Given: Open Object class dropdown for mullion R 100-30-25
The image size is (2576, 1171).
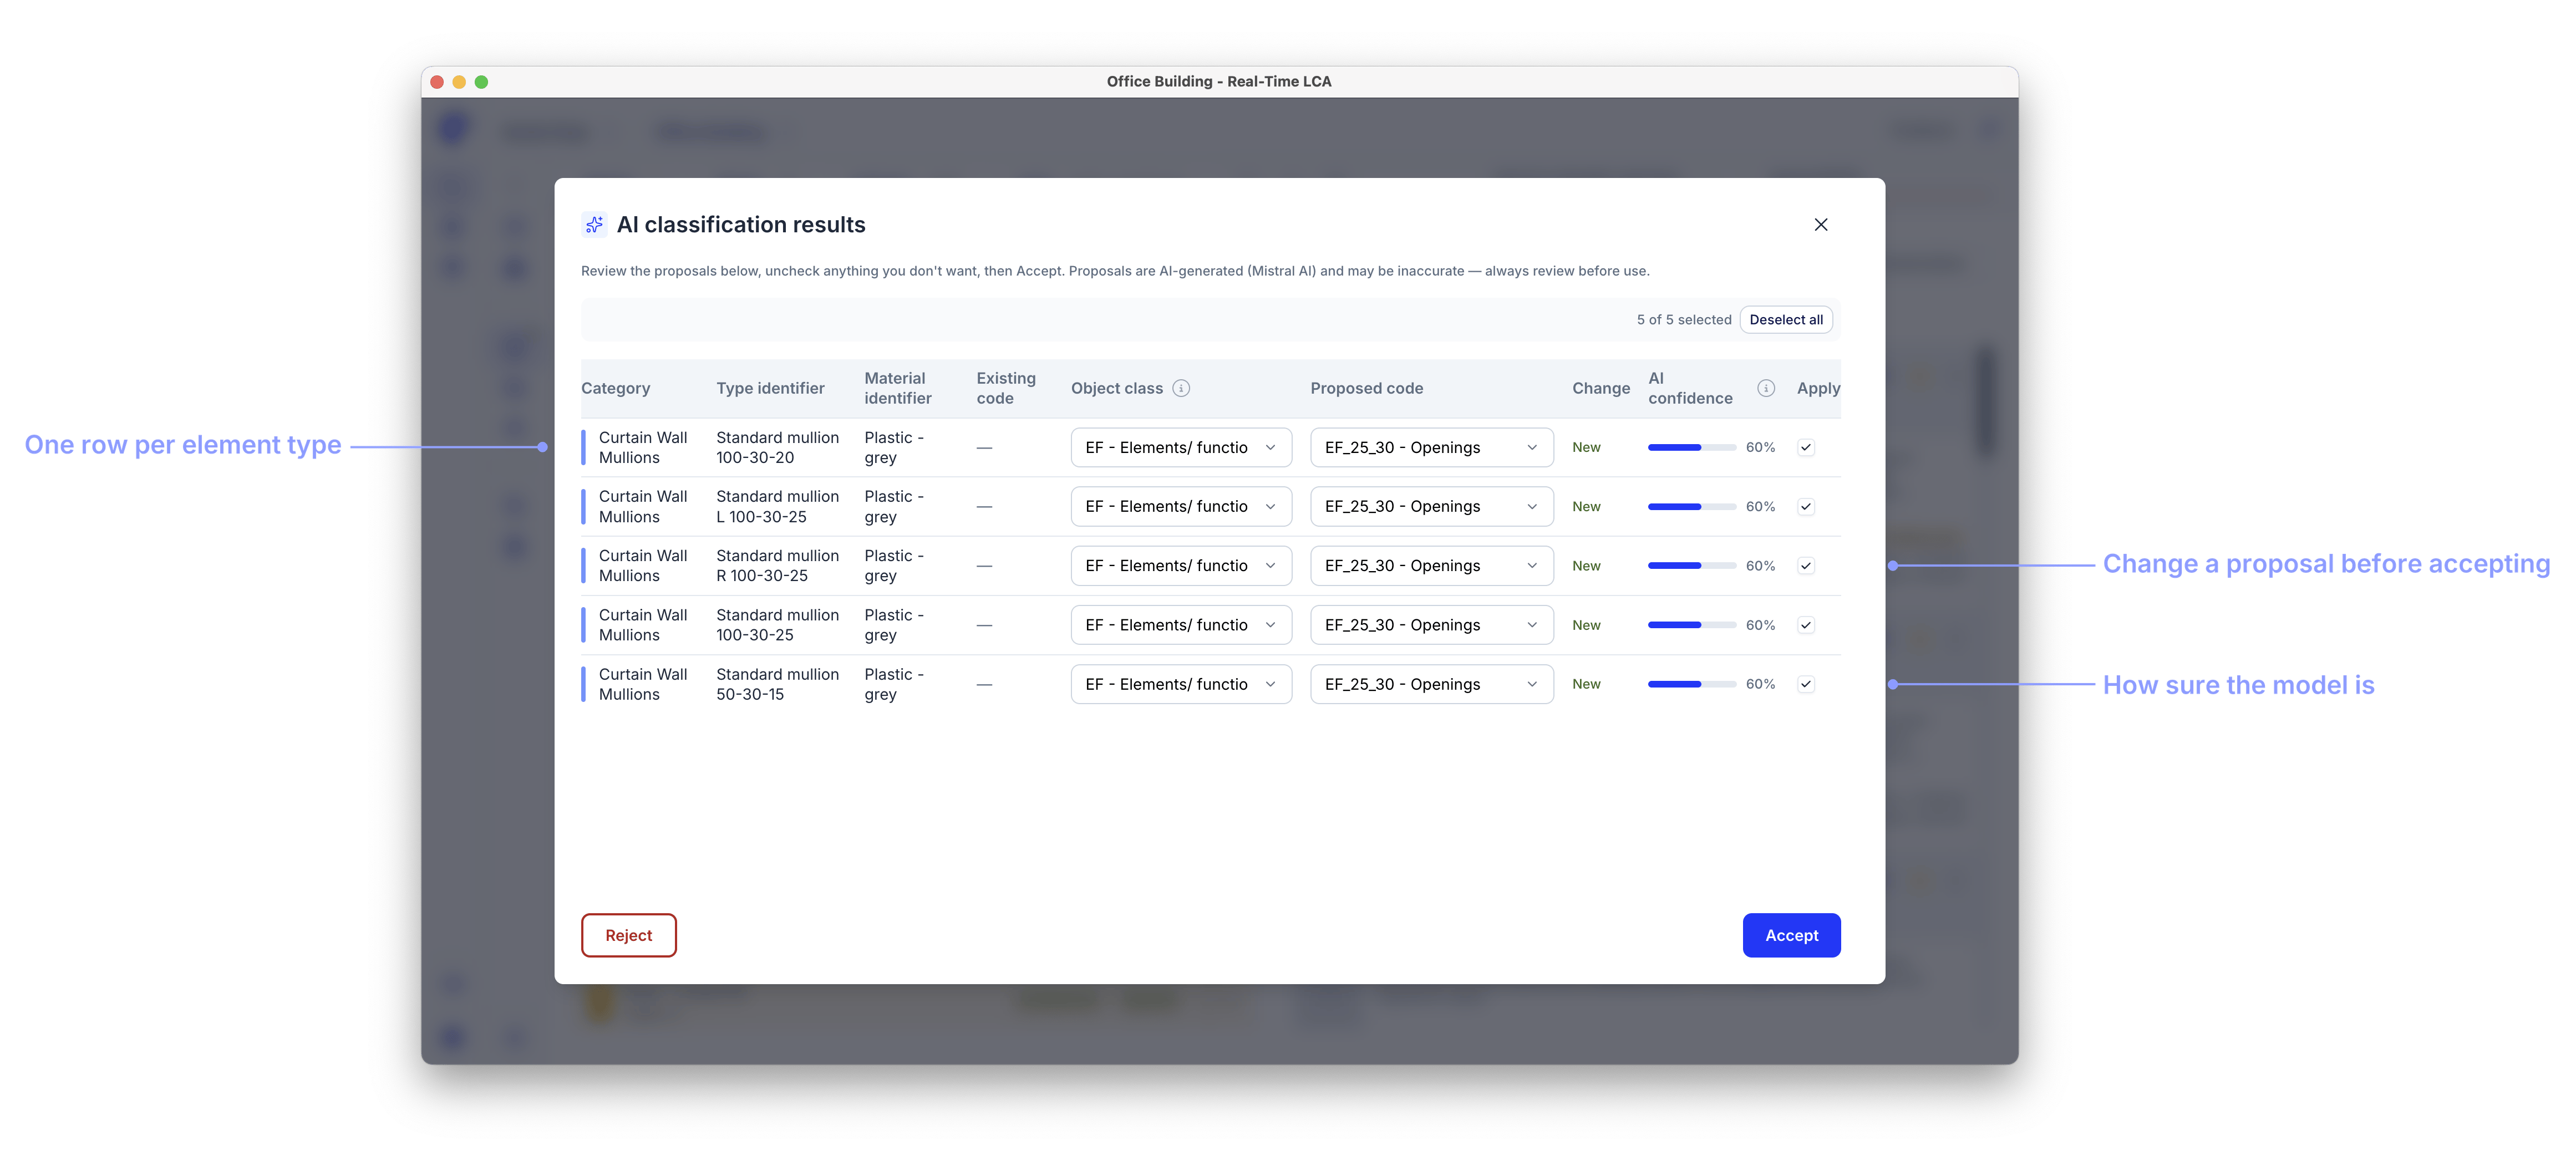Looking at the screenshot, I should 1181,565.
